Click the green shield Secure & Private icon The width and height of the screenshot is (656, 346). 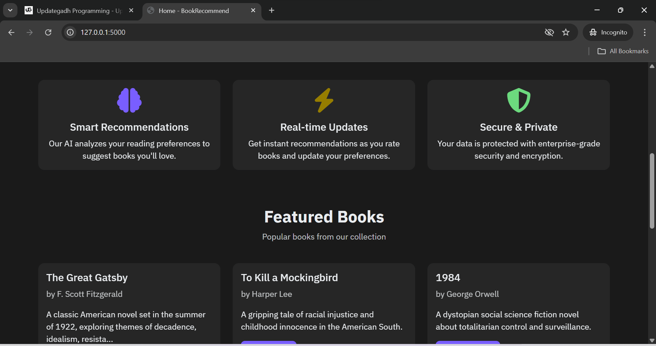(518, 100)
